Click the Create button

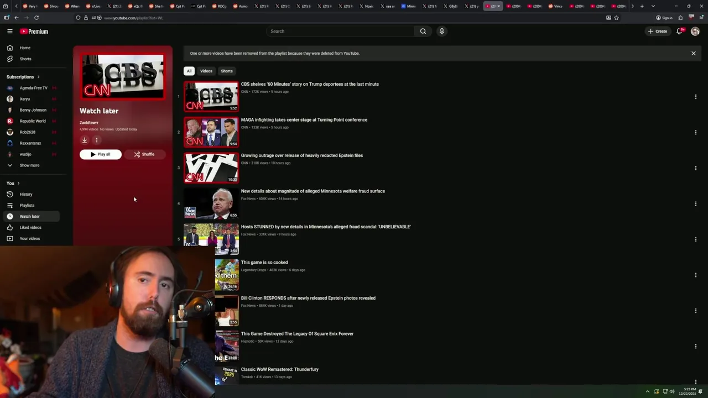[x=658, y=32]
